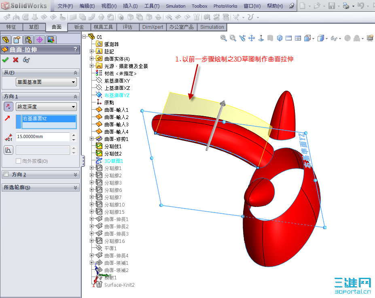375x298 pixels.
Task: Click the reverse direction button in Direction 1
Action: tap(8, 106)
